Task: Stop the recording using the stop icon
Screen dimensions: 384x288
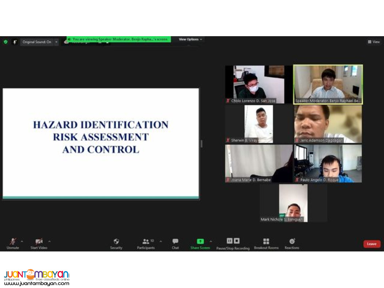Action: point(237,241)
